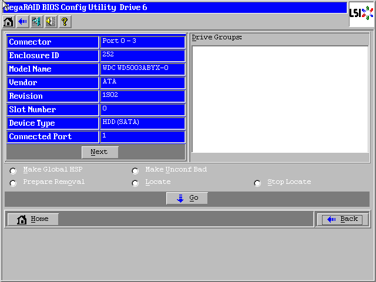376x282 pixels.
Task: Open help with the question mark icon
Action: [x=65, y=22]
